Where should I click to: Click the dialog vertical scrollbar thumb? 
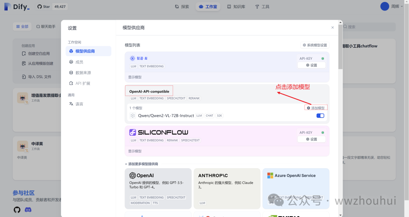tap(340, 47)
